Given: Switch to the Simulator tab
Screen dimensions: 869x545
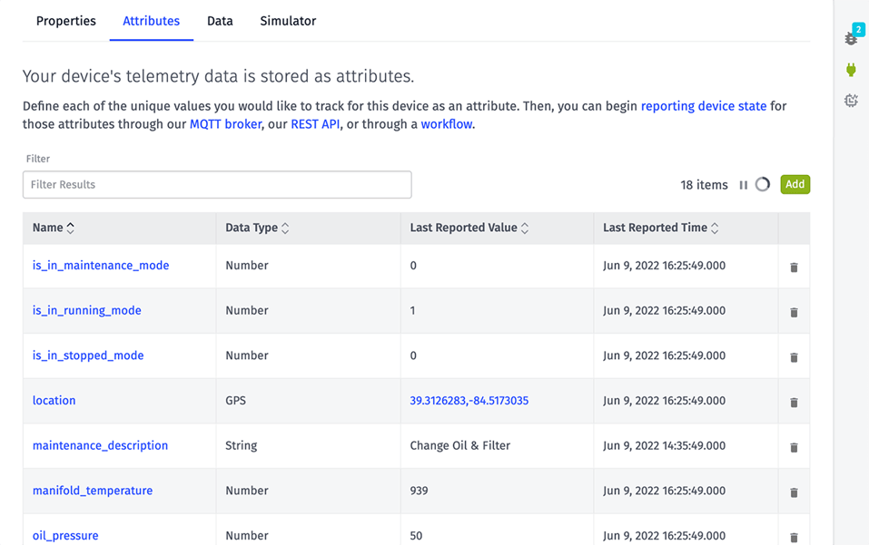Looking at the screenshot, I should click(x=288, y=20).
